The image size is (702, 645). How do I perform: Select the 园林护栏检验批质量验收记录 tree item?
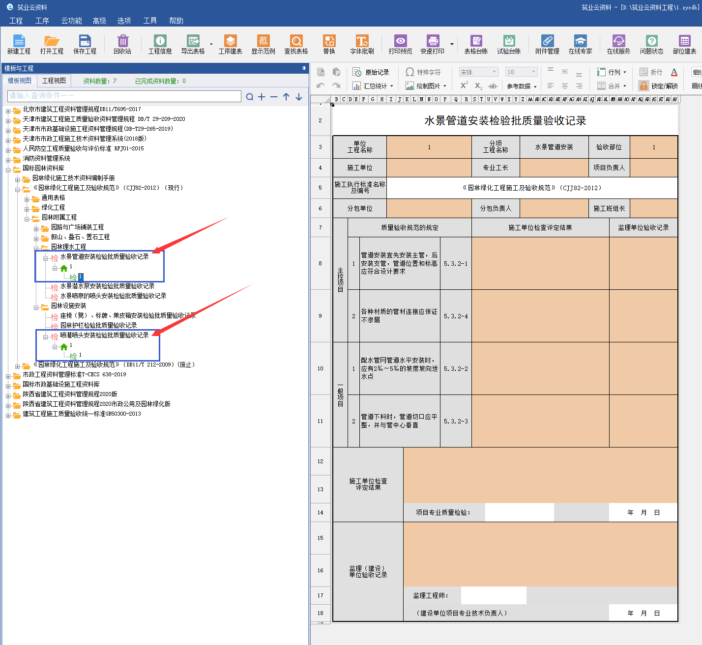point(98,325)
